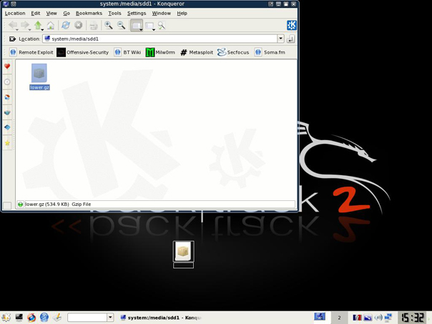
Task: Launch the terminal from taskbar monitor icon
Action: 19,318
